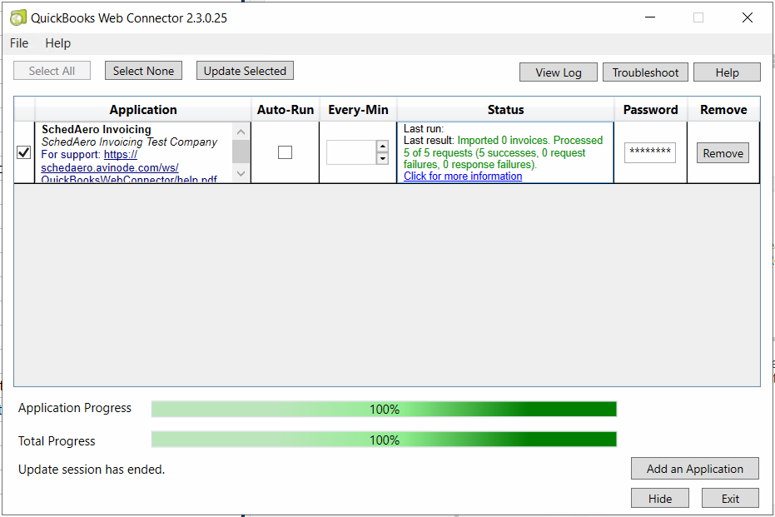Click the Select All button

click(x=52, y=71)
